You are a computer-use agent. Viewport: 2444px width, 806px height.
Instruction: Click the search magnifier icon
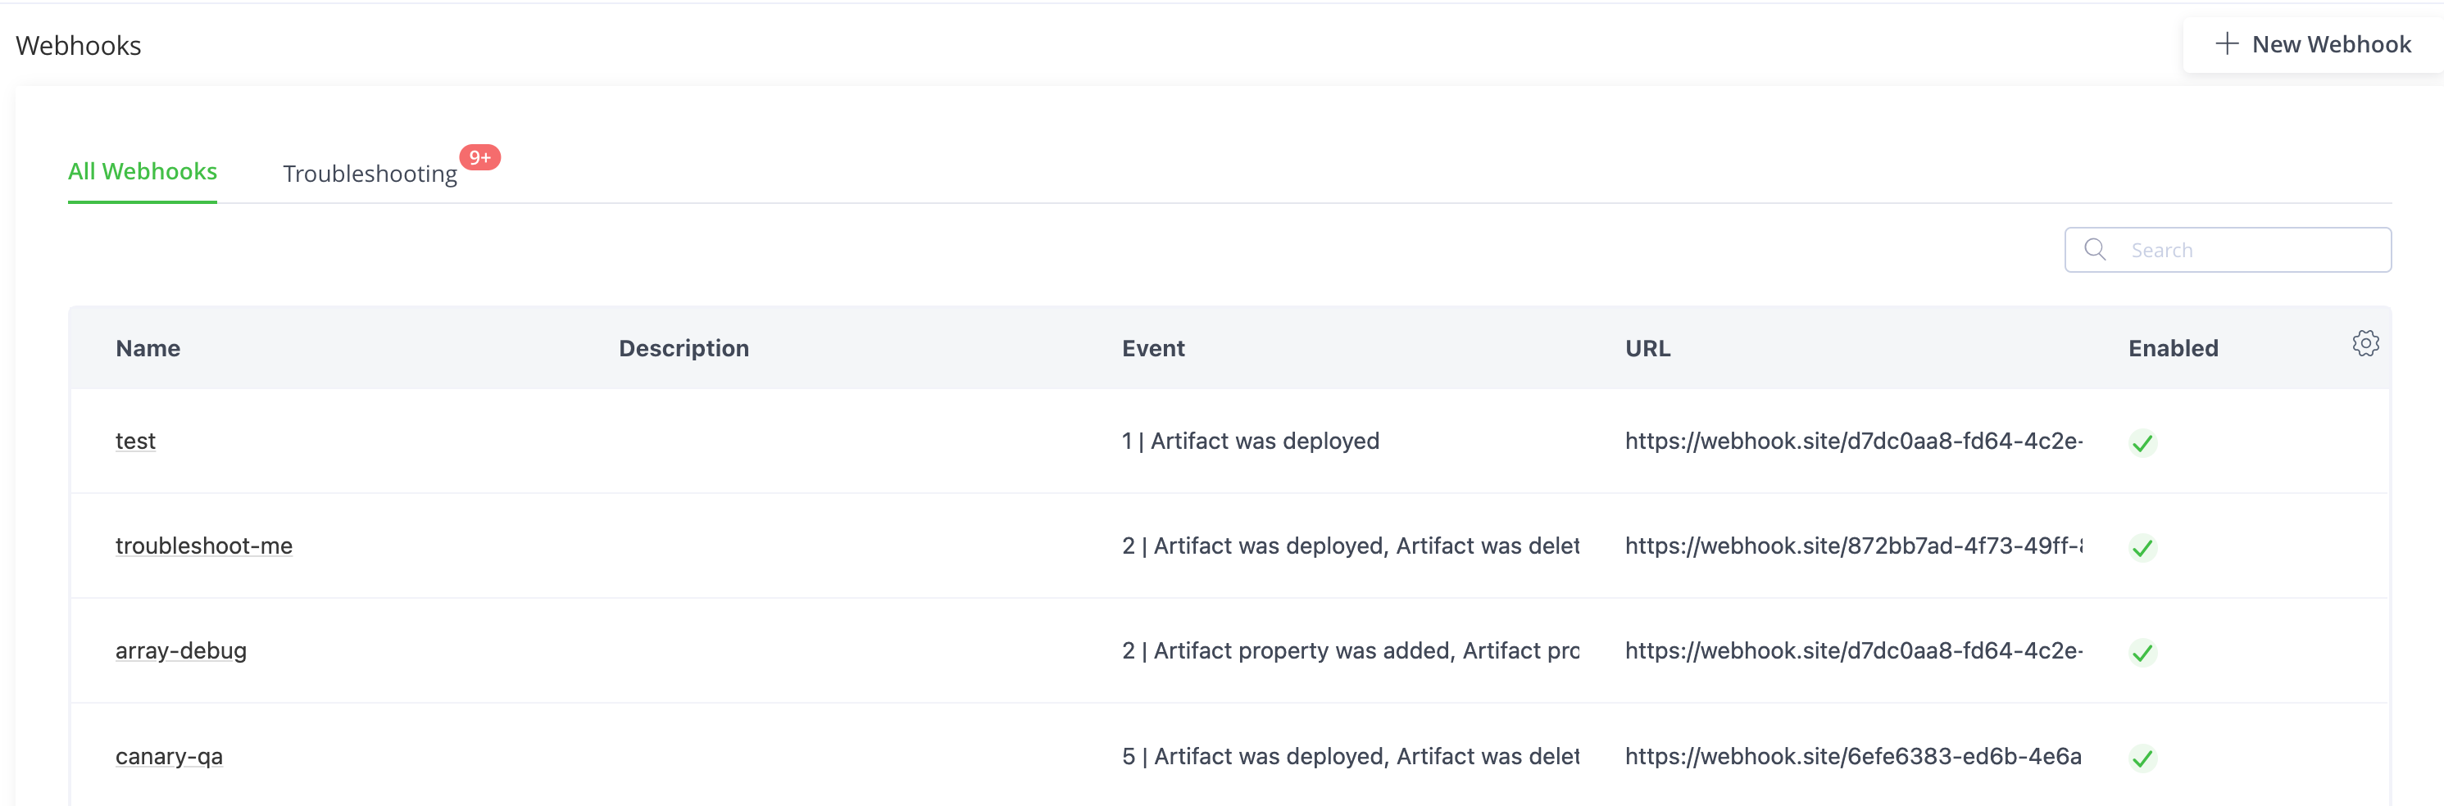[2095, 249]
